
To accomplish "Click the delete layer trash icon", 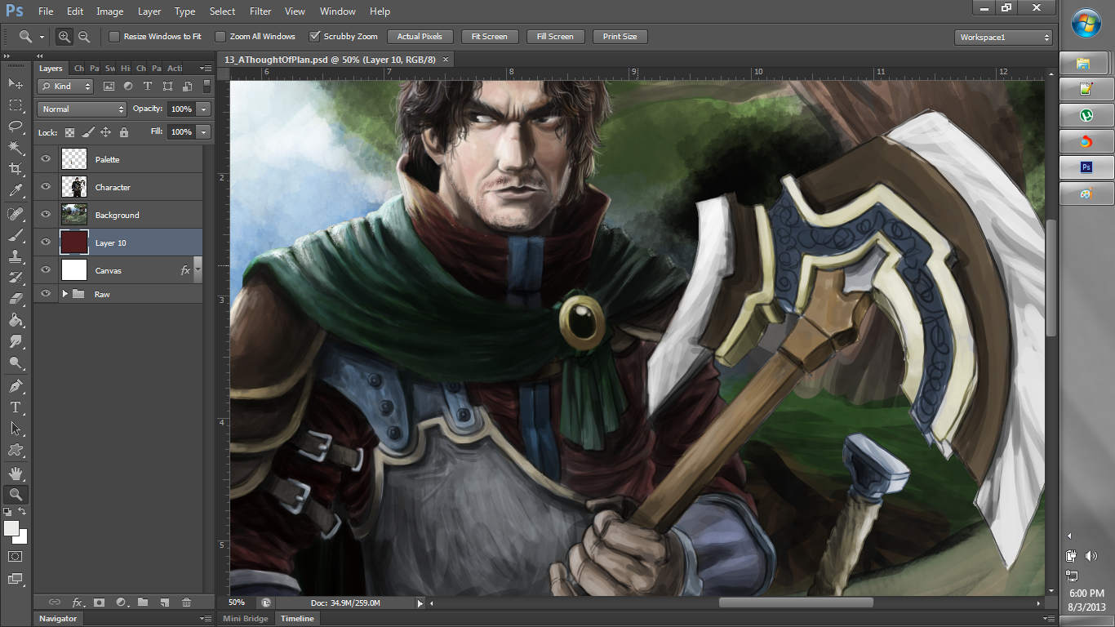I will (186, 603).
